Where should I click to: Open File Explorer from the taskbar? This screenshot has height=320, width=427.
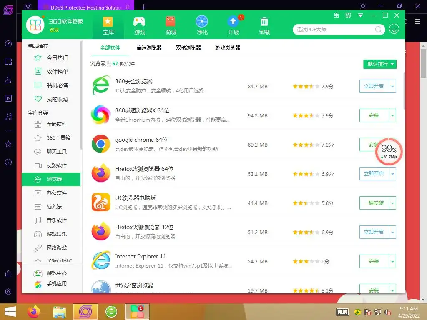point(59,312)
